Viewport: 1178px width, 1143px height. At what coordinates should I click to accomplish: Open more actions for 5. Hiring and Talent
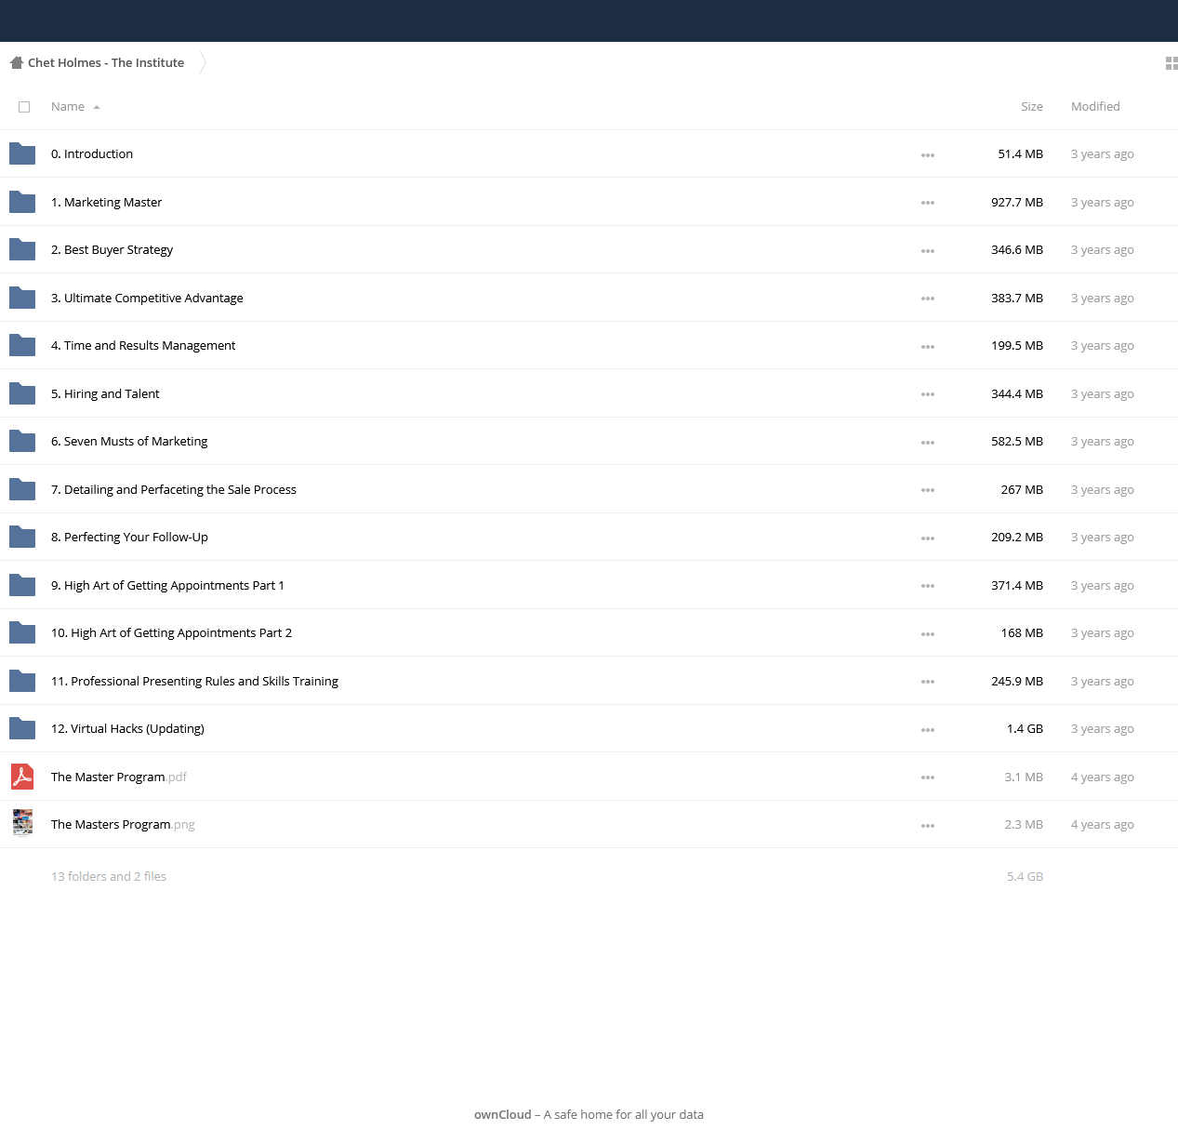(928, 394)
